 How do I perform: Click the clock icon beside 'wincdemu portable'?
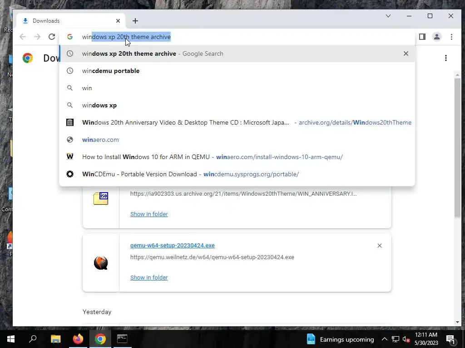pyautogui.click(x=70, y=71)
